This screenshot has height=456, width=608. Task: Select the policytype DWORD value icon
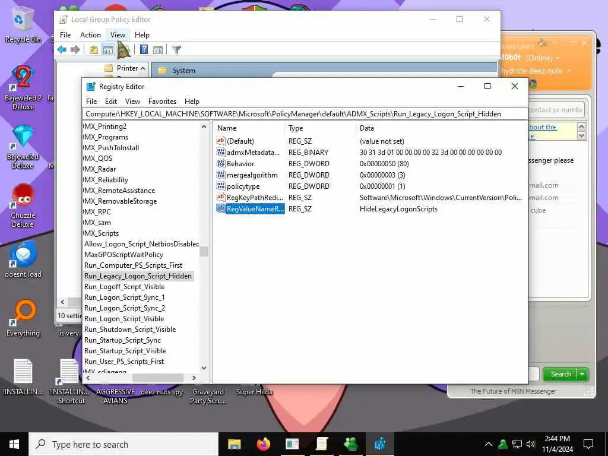point(221,186)
